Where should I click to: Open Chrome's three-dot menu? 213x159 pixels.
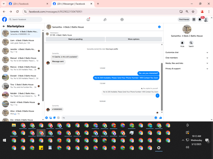click(209, 11)
